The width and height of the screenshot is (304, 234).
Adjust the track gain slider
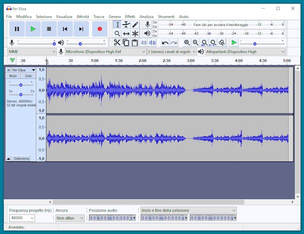(x=21, y=85)
